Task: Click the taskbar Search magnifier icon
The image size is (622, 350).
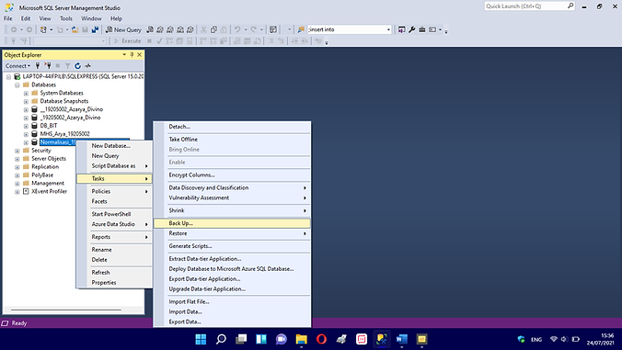Action: click(x=221, y=339)
